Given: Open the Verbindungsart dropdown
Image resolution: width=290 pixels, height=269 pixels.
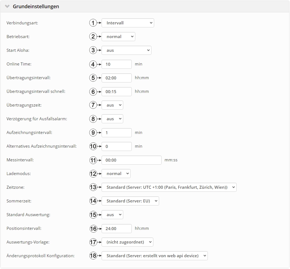Looking at the screenshot, I should tap(128, 23).
